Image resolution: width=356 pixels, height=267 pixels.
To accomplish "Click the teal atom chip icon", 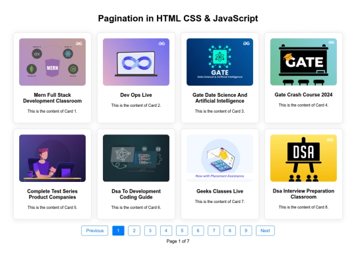I will (220, 57).
